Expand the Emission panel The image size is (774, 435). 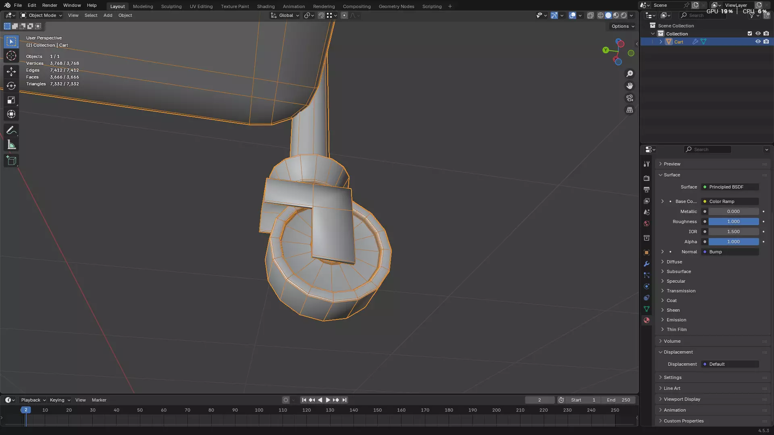tap(676, 320)
